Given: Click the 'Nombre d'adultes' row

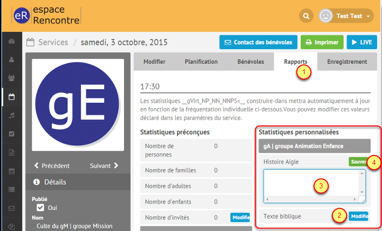Looking at the screenshot, I should click(196, 186).
